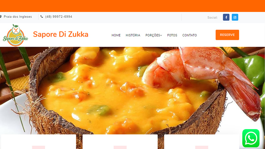This screenshot has width=265, height=149.
Task: Click the Sapore di Zukka logo
Action: (x=16, y=35)
